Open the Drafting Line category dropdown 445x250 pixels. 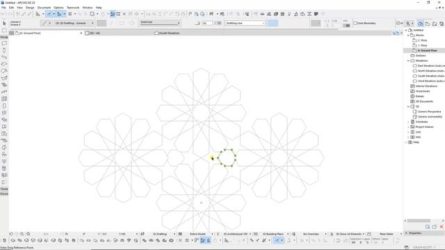[245, 23]
